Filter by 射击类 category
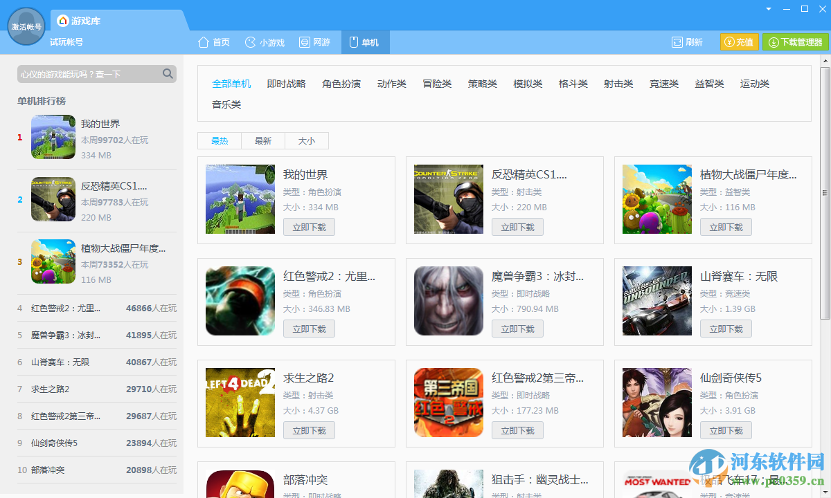Viewport: 831px width, 498px height. click(618, 84)
